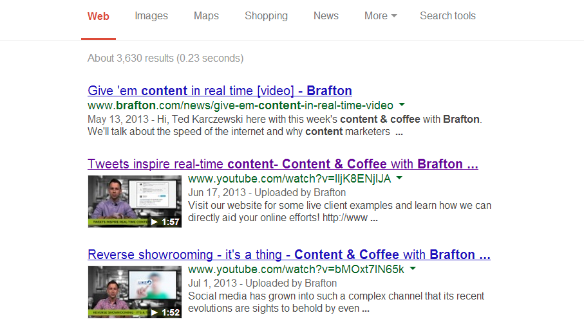Viewport: 584px width, 331px height.
Task: Expand the More dropdown menu
Action: coord(381,16)
